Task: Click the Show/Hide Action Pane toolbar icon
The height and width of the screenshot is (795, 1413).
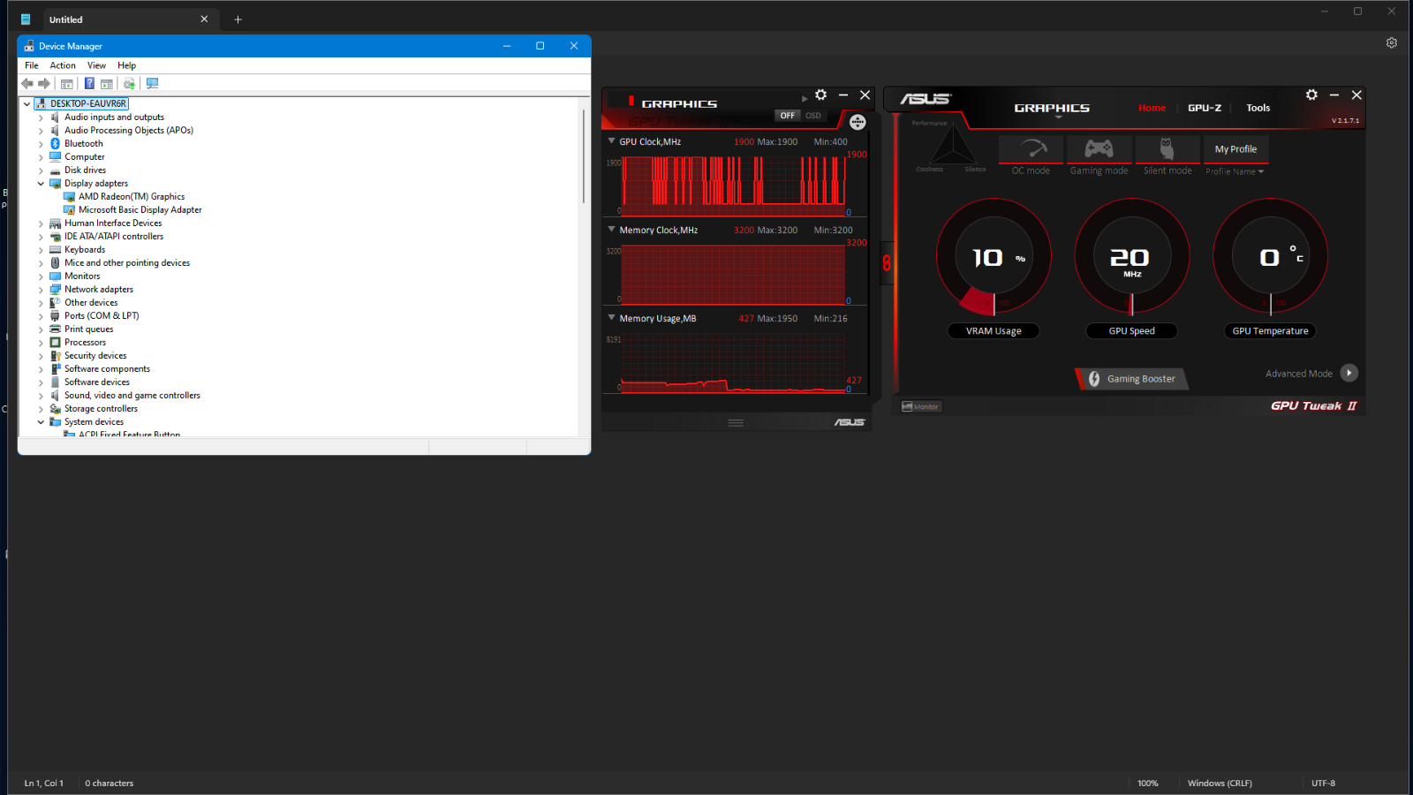Action: (107, 83)
